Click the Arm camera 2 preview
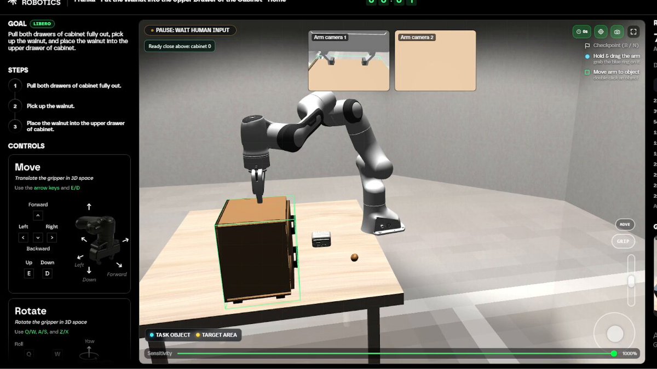657x369 pixels. [435, 60]
